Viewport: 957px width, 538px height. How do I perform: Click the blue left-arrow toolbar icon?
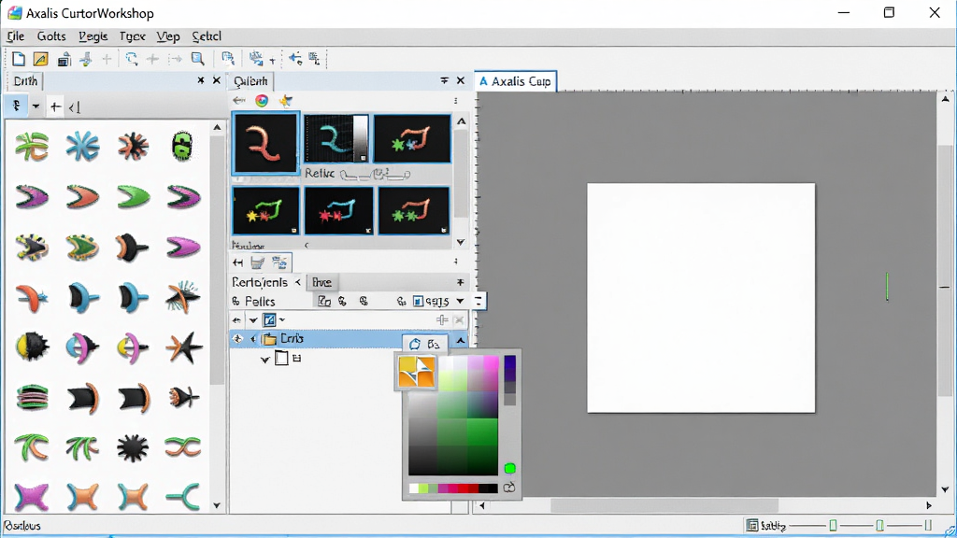295,59
